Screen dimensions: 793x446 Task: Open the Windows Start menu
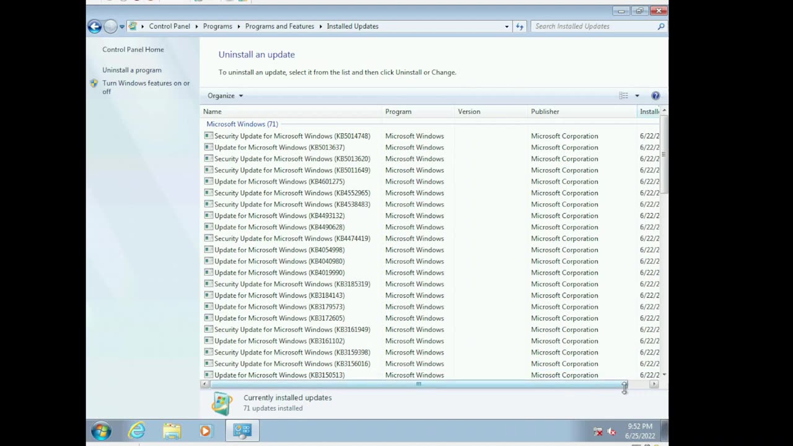(101, 431)
